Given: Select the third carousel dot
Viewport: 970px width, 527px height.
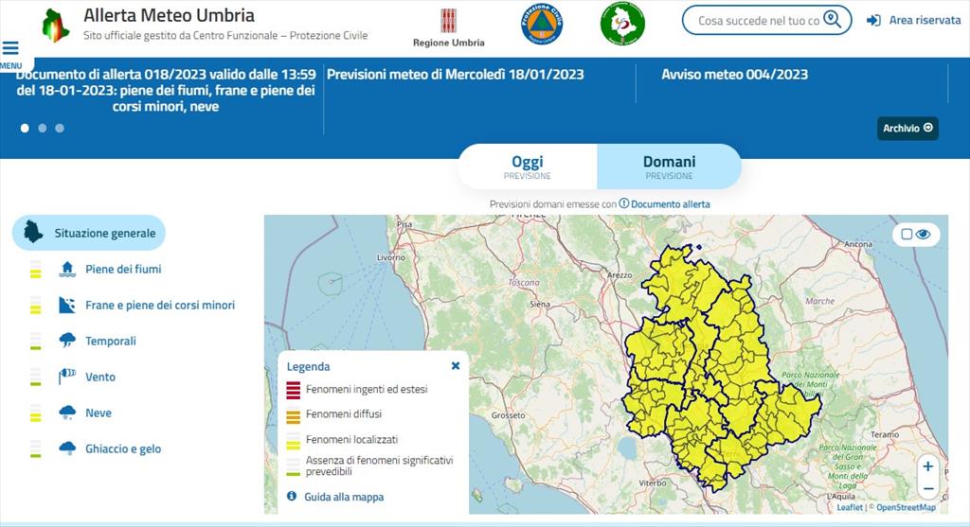Looking at the screenshot, I should 60,128.
